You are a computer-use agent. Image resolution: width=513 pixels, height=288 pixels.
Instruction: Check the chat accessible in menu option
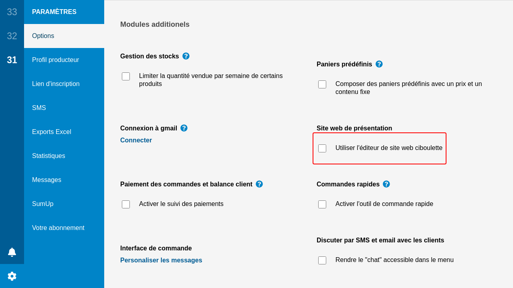pos(322,260)
